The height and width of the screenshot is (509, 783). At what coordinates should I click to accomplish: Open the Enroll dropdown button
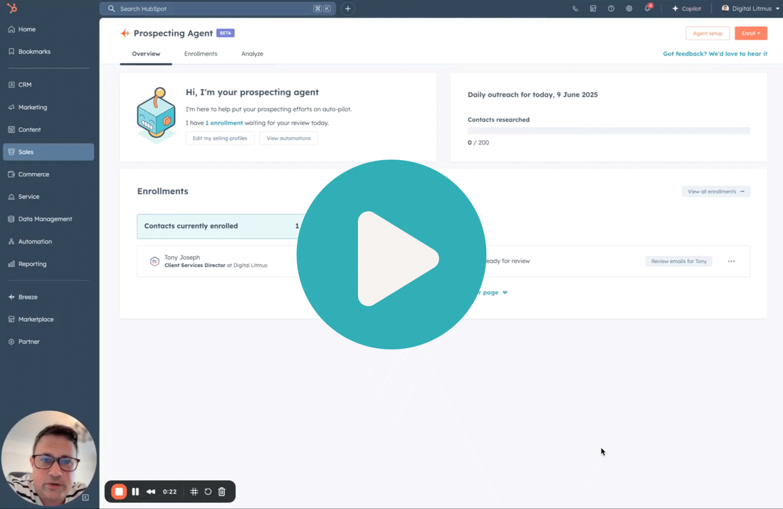click(x=751, y=33)
